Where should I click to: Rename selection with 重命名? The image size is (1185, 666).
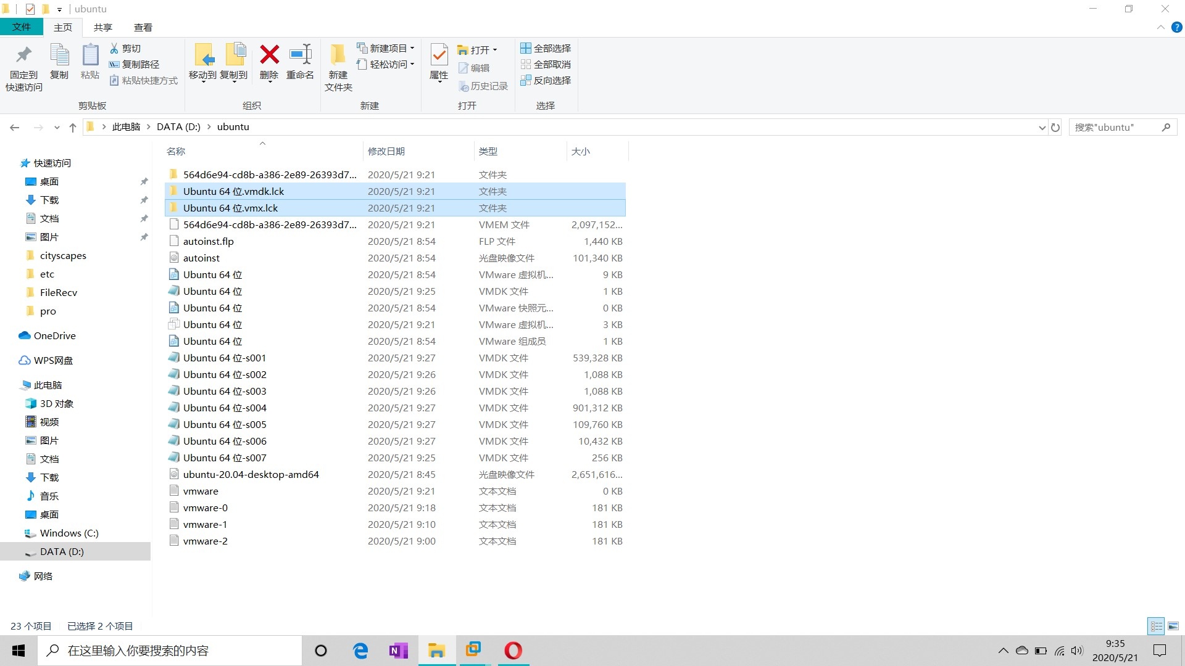(x=300, y=62)
